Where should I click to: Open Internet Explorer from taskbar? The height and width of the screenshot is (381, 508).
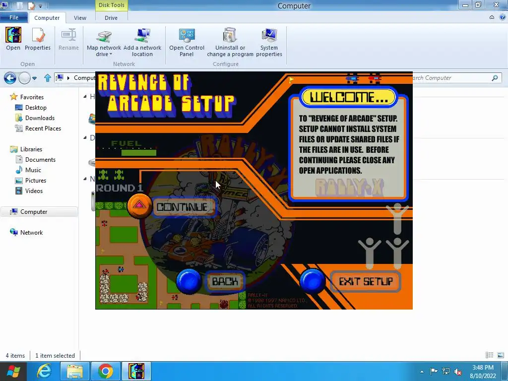44,371
